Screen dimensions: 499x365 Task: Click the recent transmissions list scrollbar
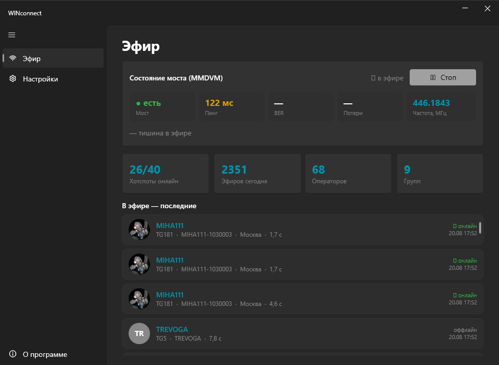pyautogui.click(x=480, y=228)
